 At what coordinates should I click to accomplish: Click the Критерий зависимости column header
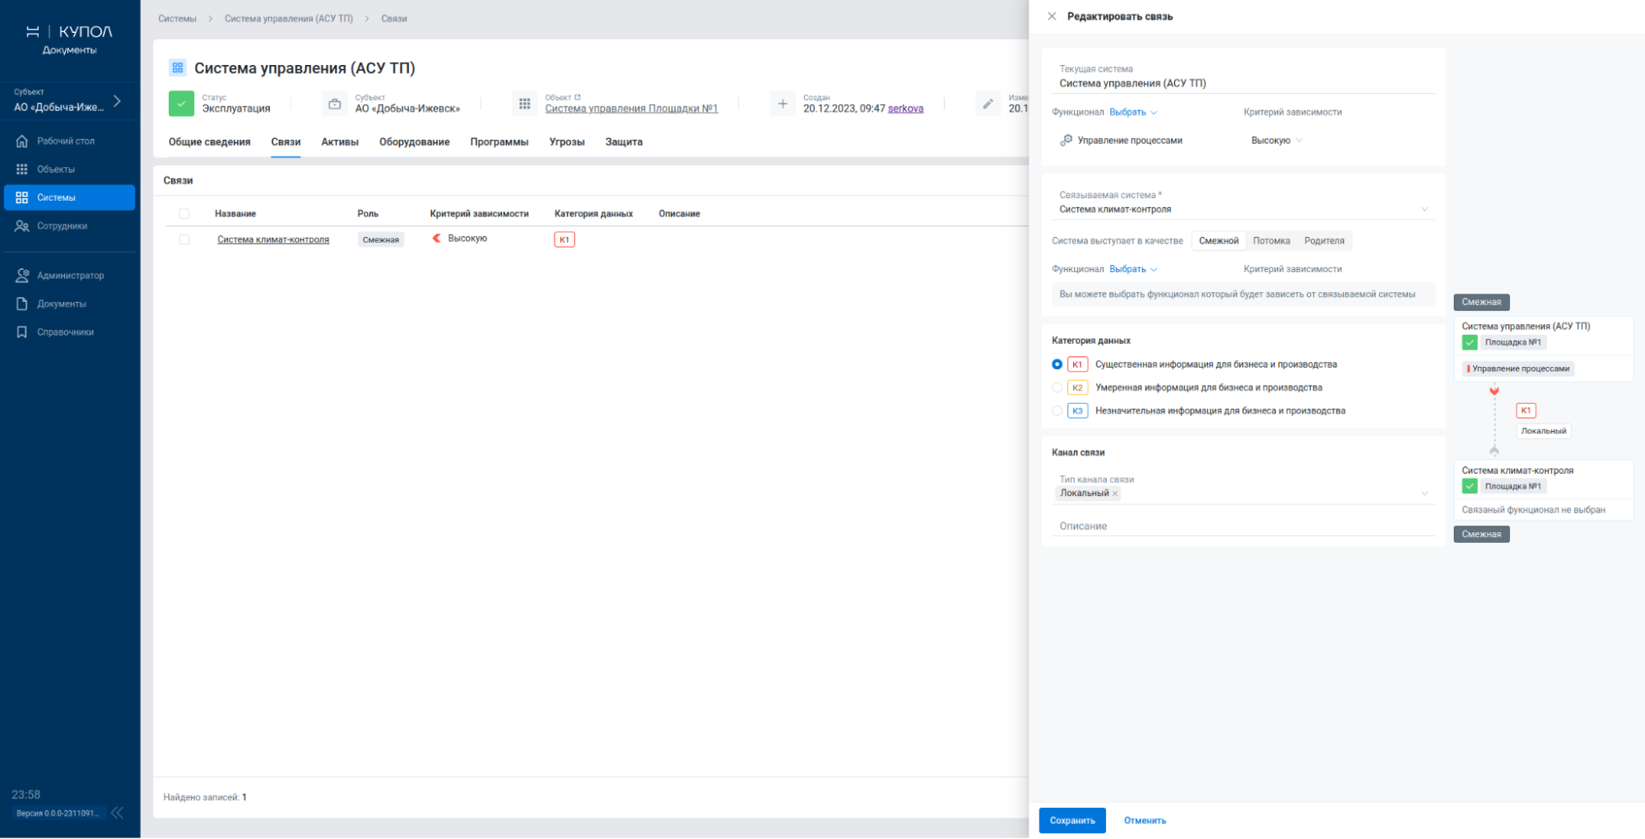[479, 214]
